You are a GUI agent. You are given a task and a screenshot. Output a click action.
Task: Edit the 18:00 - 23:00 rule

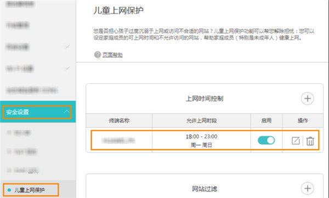[296, 141]
